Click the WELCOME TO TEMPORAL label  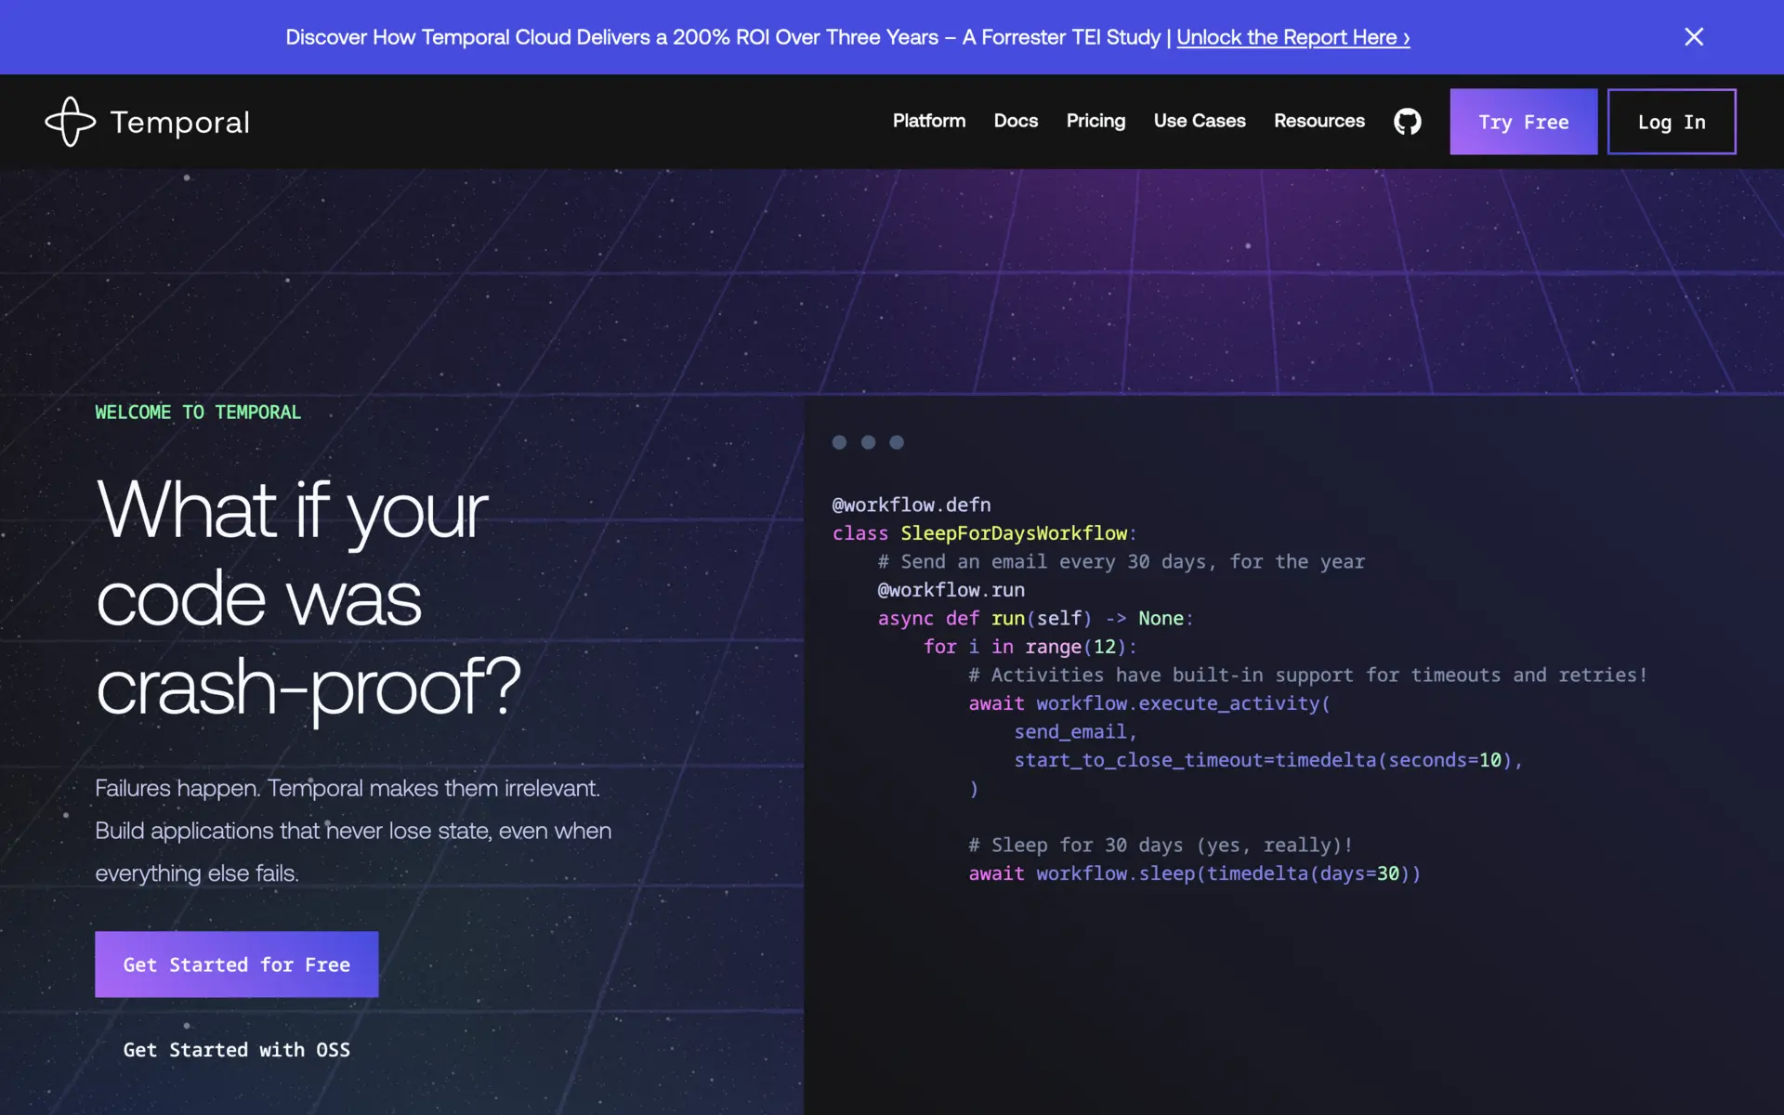pyautogui.click(x=198, y=413)
